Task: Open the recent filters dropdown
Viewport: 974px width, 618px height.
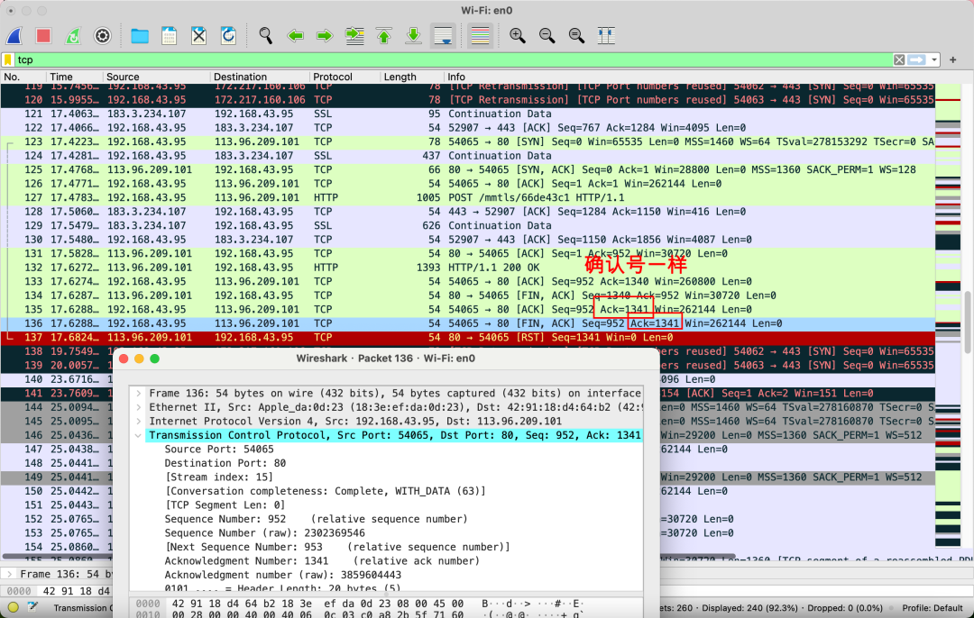Action: click(933, 59)
